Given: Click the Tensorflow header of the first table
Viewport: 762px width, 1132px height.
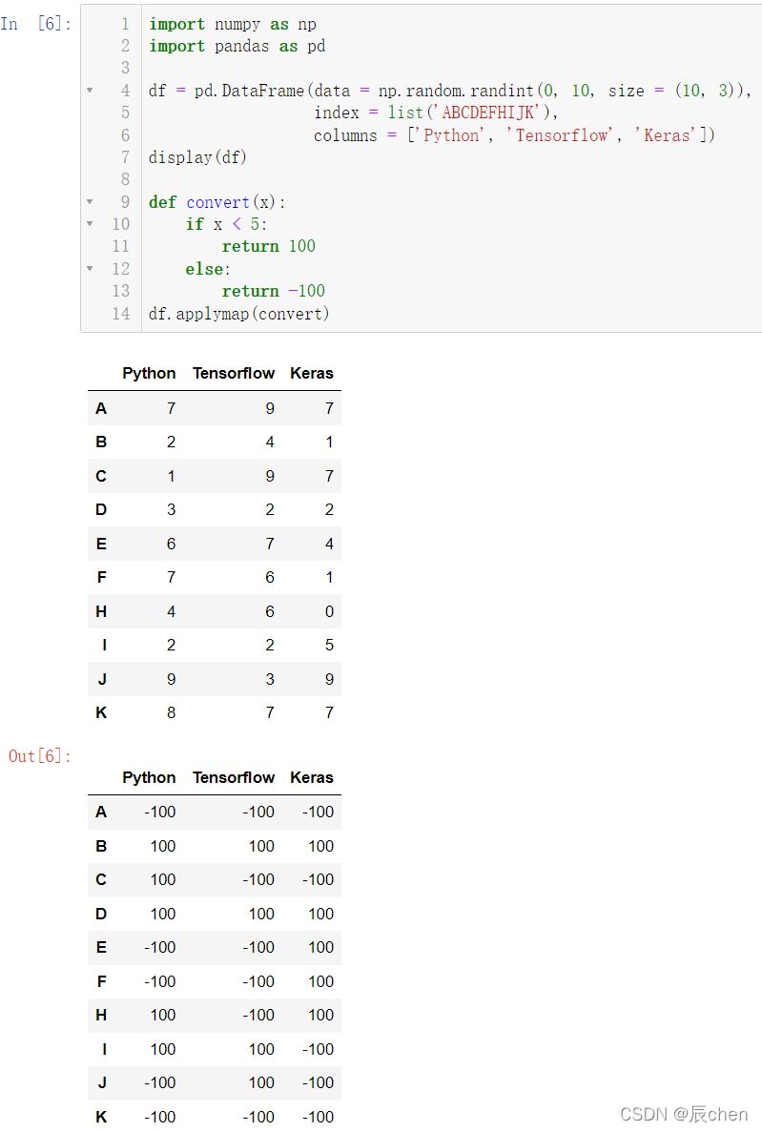Looking at the screenshot, I should 234,373.
